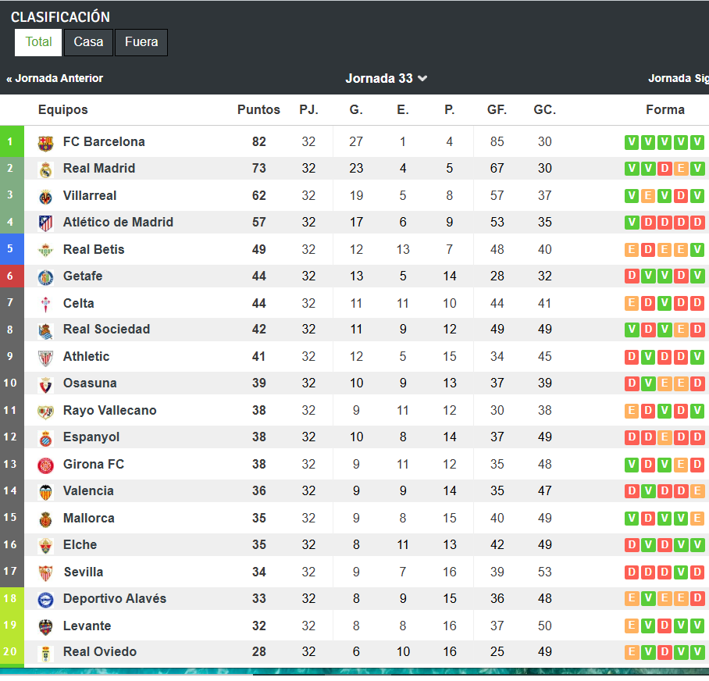The height and width of the screenshot is (681, 709).
Task: Select the Total standings tab
Action: coord(39,42)
